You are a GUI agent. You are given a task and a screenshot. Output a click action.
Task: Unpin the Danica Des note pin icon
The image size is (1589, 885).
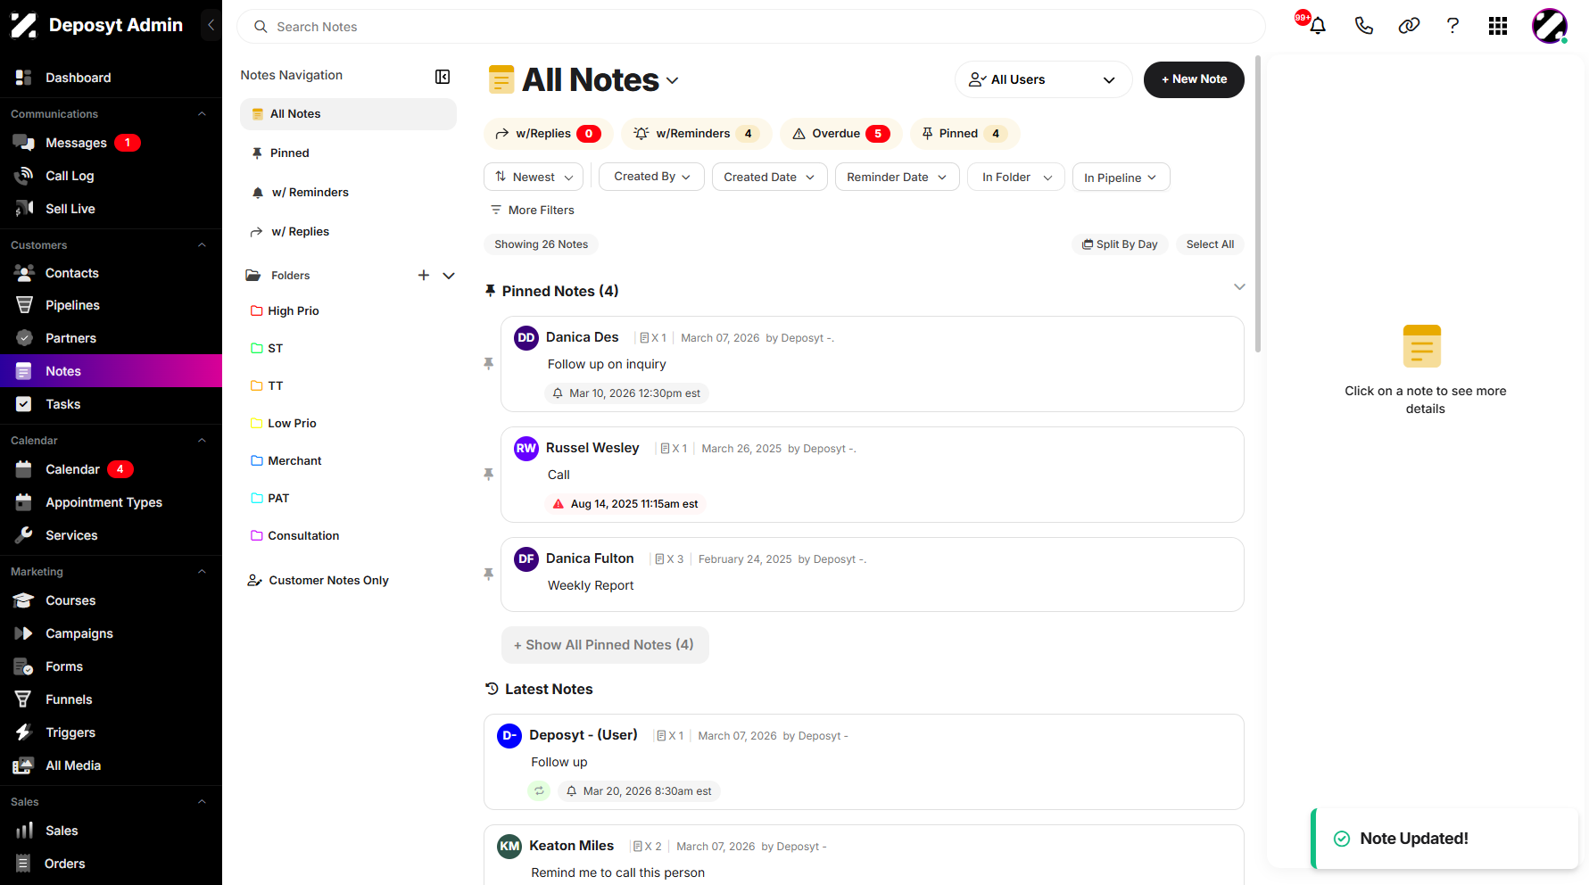pos(488,364)
